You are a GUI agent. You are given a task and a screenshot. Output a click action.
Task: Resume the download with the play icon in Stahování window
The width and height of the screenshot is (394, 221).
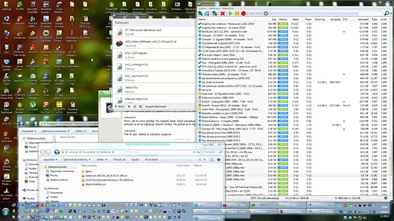(x=129, y=107)
